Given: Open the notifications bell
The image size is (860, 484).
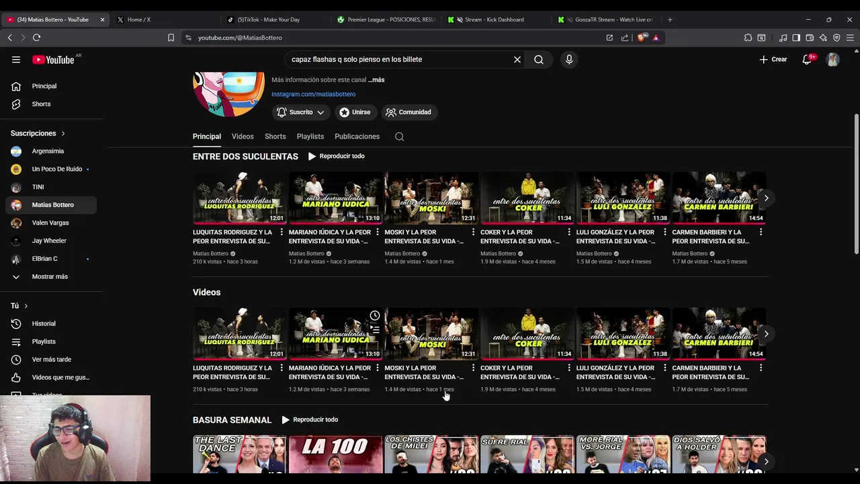Looking at the screenshot, I should (807, 59).
